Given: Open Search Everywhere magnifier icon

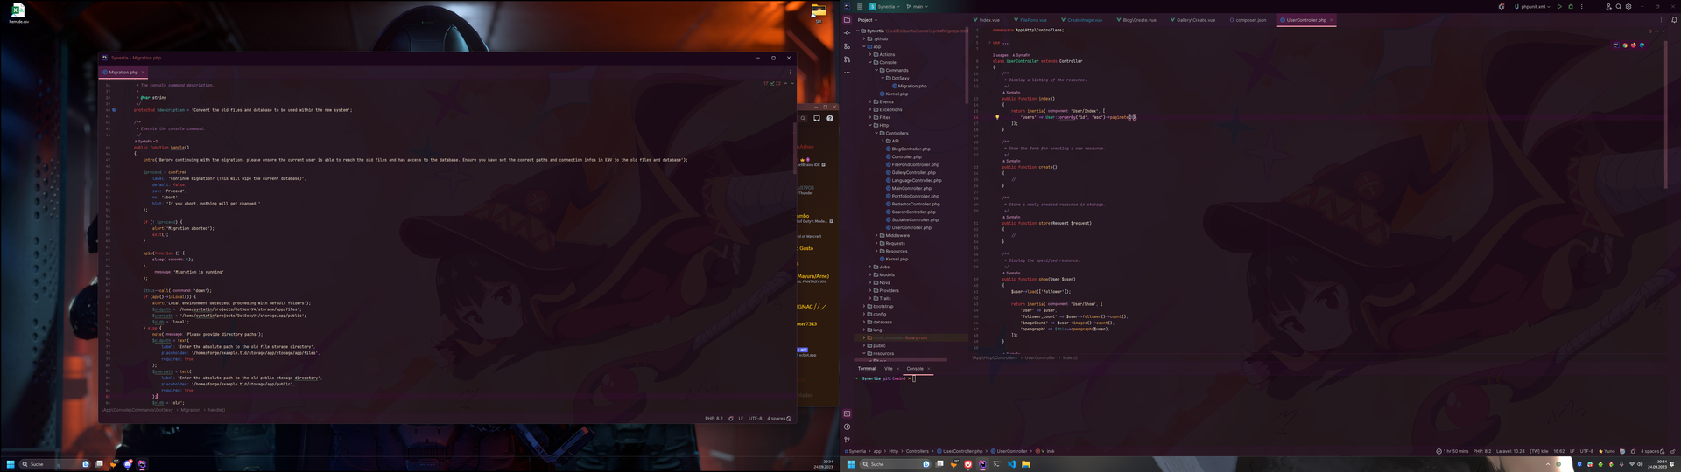Looking at the screenshot, I should [1619, 7].
